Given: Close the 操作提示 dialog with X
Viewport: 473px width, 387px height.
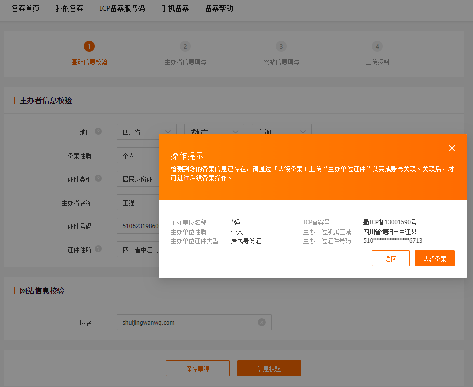Looking at the screenshot, I should 452,148.
